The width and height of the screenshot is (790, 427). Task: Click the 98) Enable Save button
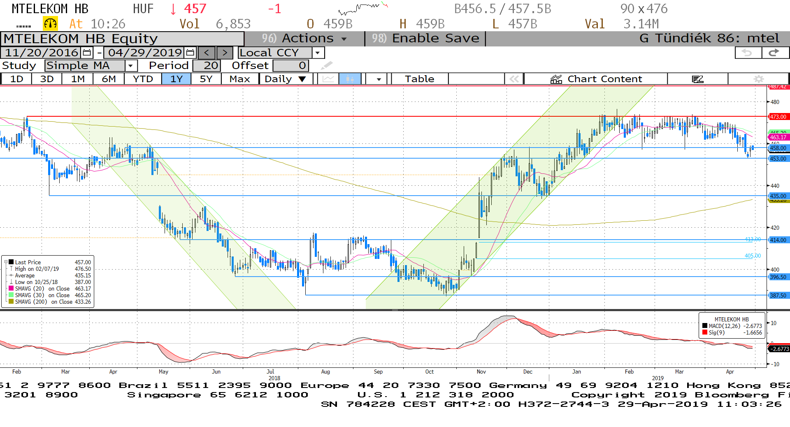425,39
